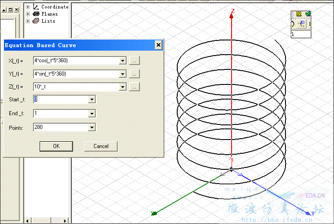Select the Lists tree label
334x224 pixels.
click(49, 21)
